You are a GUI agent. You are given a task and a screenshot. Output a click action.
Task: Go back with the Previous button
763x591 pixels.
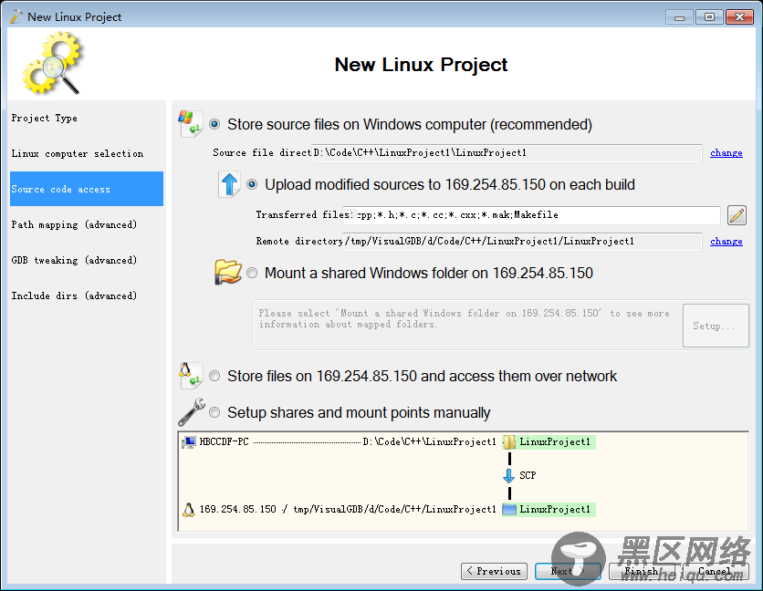click(x=494, y=571)
